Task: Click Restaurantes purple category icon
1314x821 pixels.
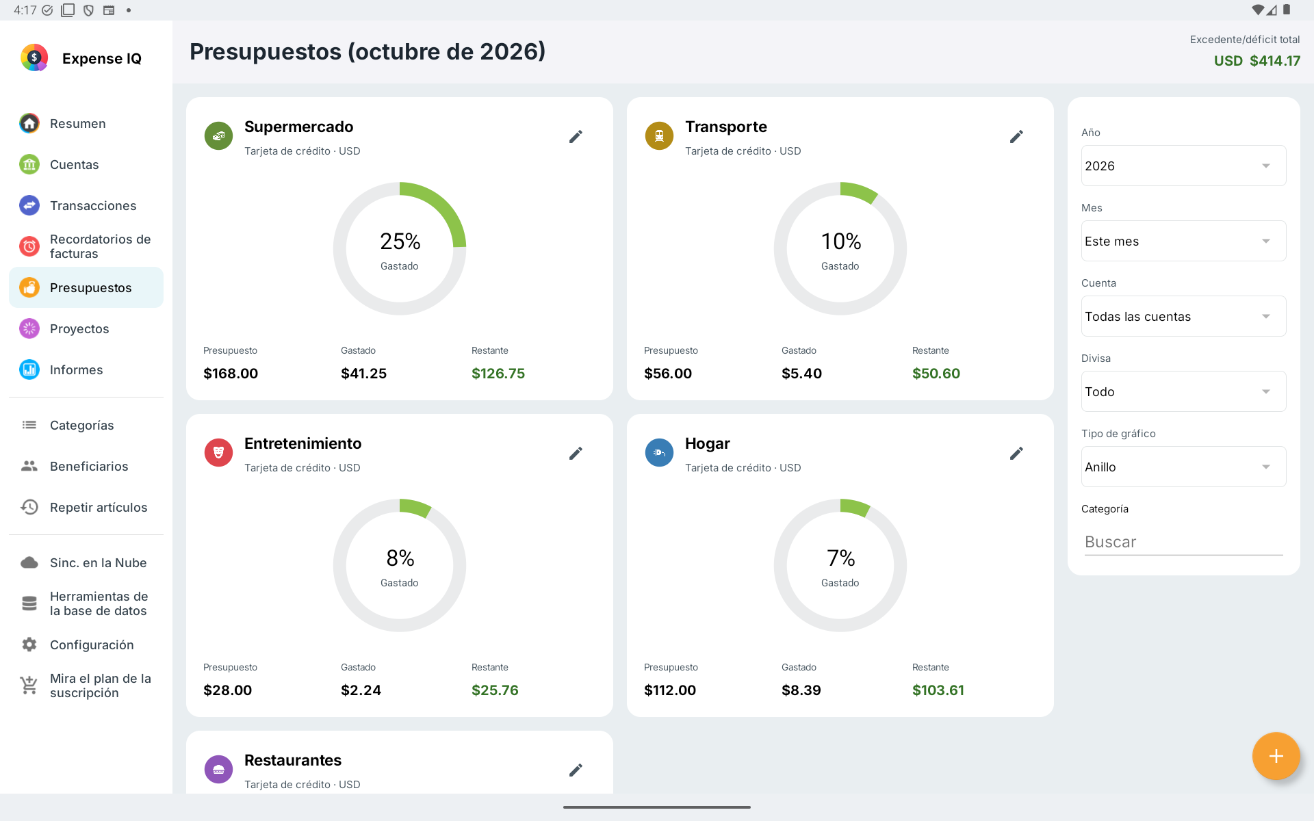Action: [x=219, y=770]
